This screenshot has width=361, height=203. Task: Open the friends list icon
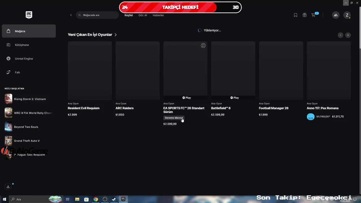(x=336, y=15)
